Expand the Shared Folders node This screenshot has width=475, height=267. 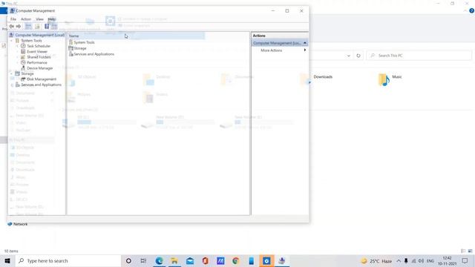17,57
